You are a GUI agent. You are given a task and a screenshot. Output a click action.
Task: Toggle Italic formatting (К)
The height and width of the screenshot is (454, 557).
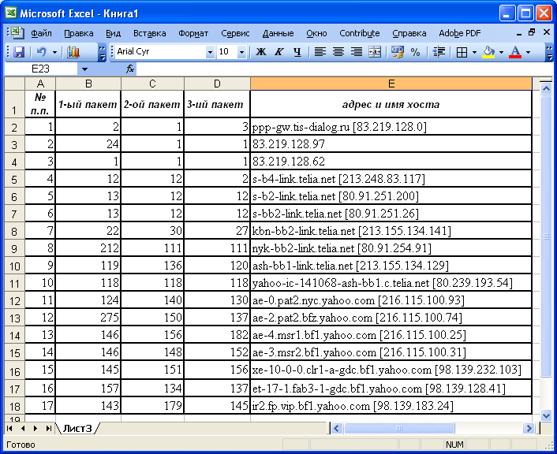coord(279,52)
